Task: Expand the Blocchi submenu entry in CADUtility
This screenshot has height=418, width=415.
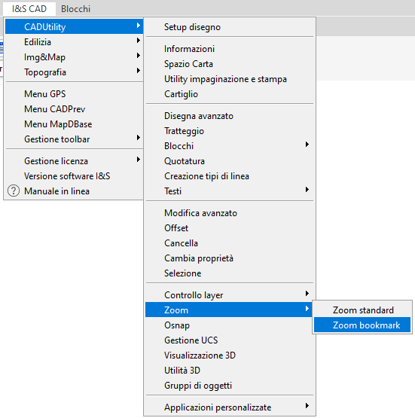Action: [229, 146]
